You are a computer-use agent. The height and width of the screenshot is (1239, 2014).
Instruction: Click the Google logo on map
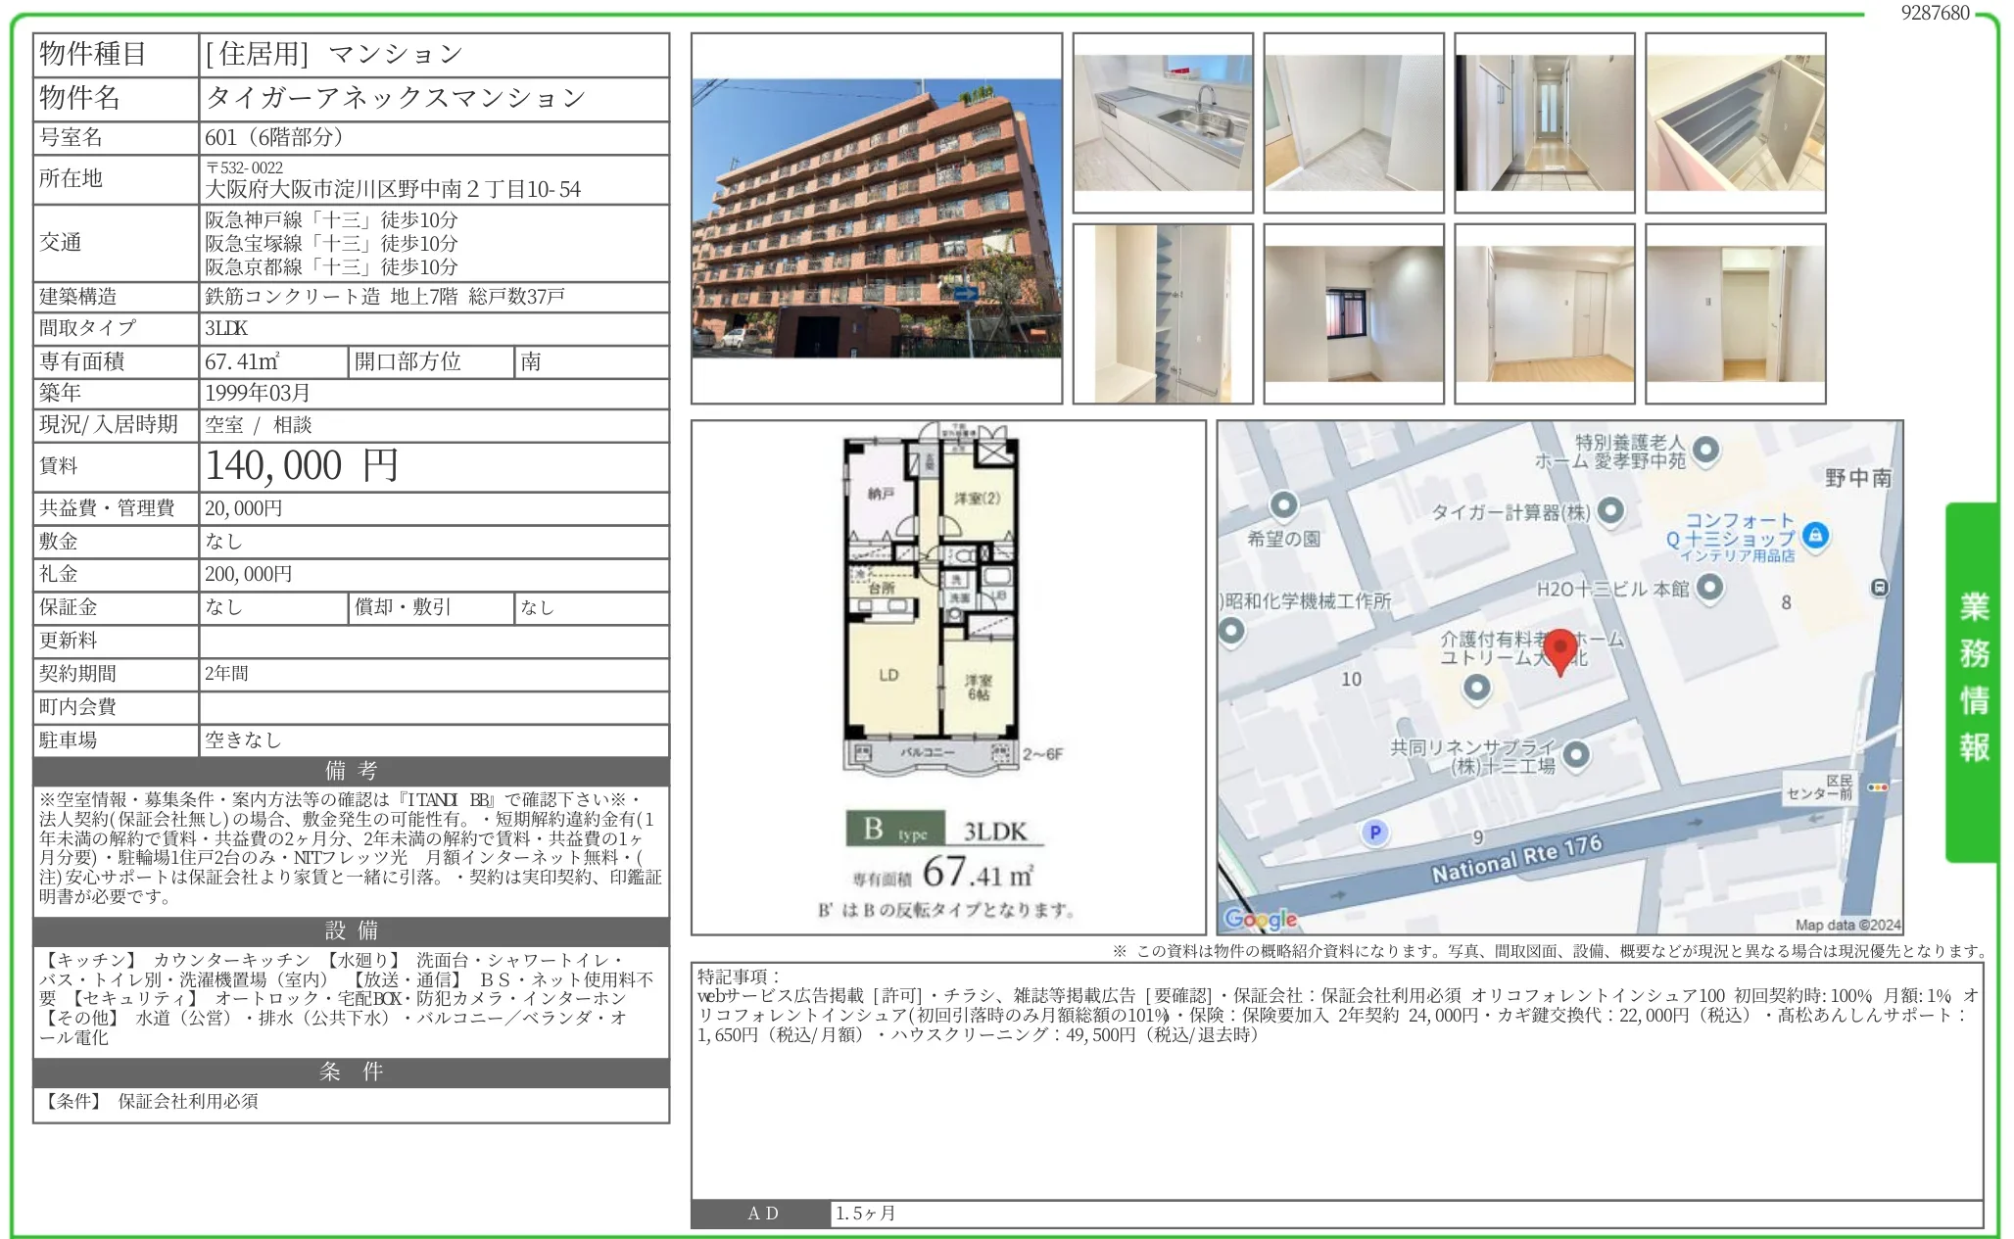pyautogui.click(x=1260, y=918)
